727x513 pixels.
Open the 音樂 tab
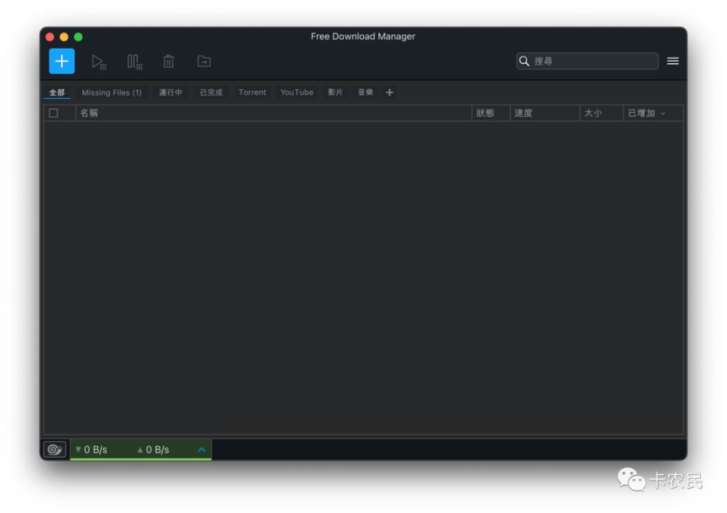pyautogui.click(x=366, y=93)
